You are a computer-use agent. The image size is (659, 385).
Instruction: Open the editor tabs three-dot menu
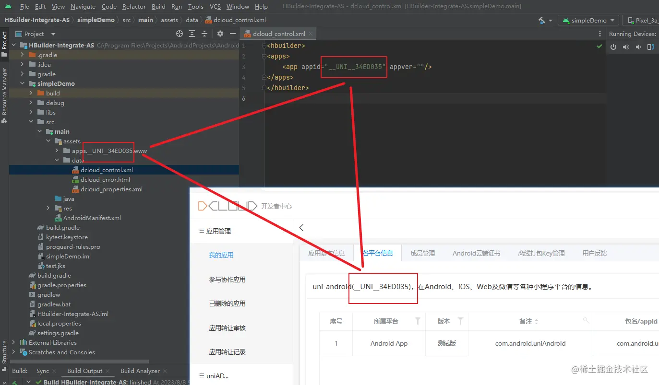pos(600,34)
